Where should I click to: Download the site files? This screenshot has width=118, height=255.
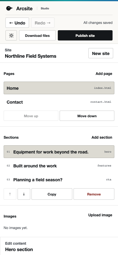[x=37, y=35]
